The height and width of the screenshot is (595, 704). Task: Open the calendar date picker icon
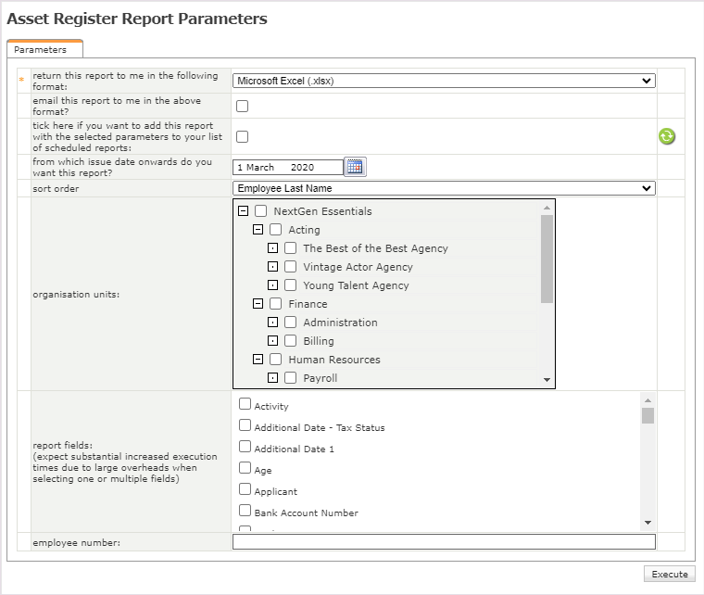(x=356, y=167)
